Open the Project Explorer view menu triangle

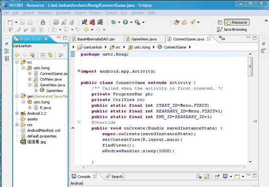point(64,46)
